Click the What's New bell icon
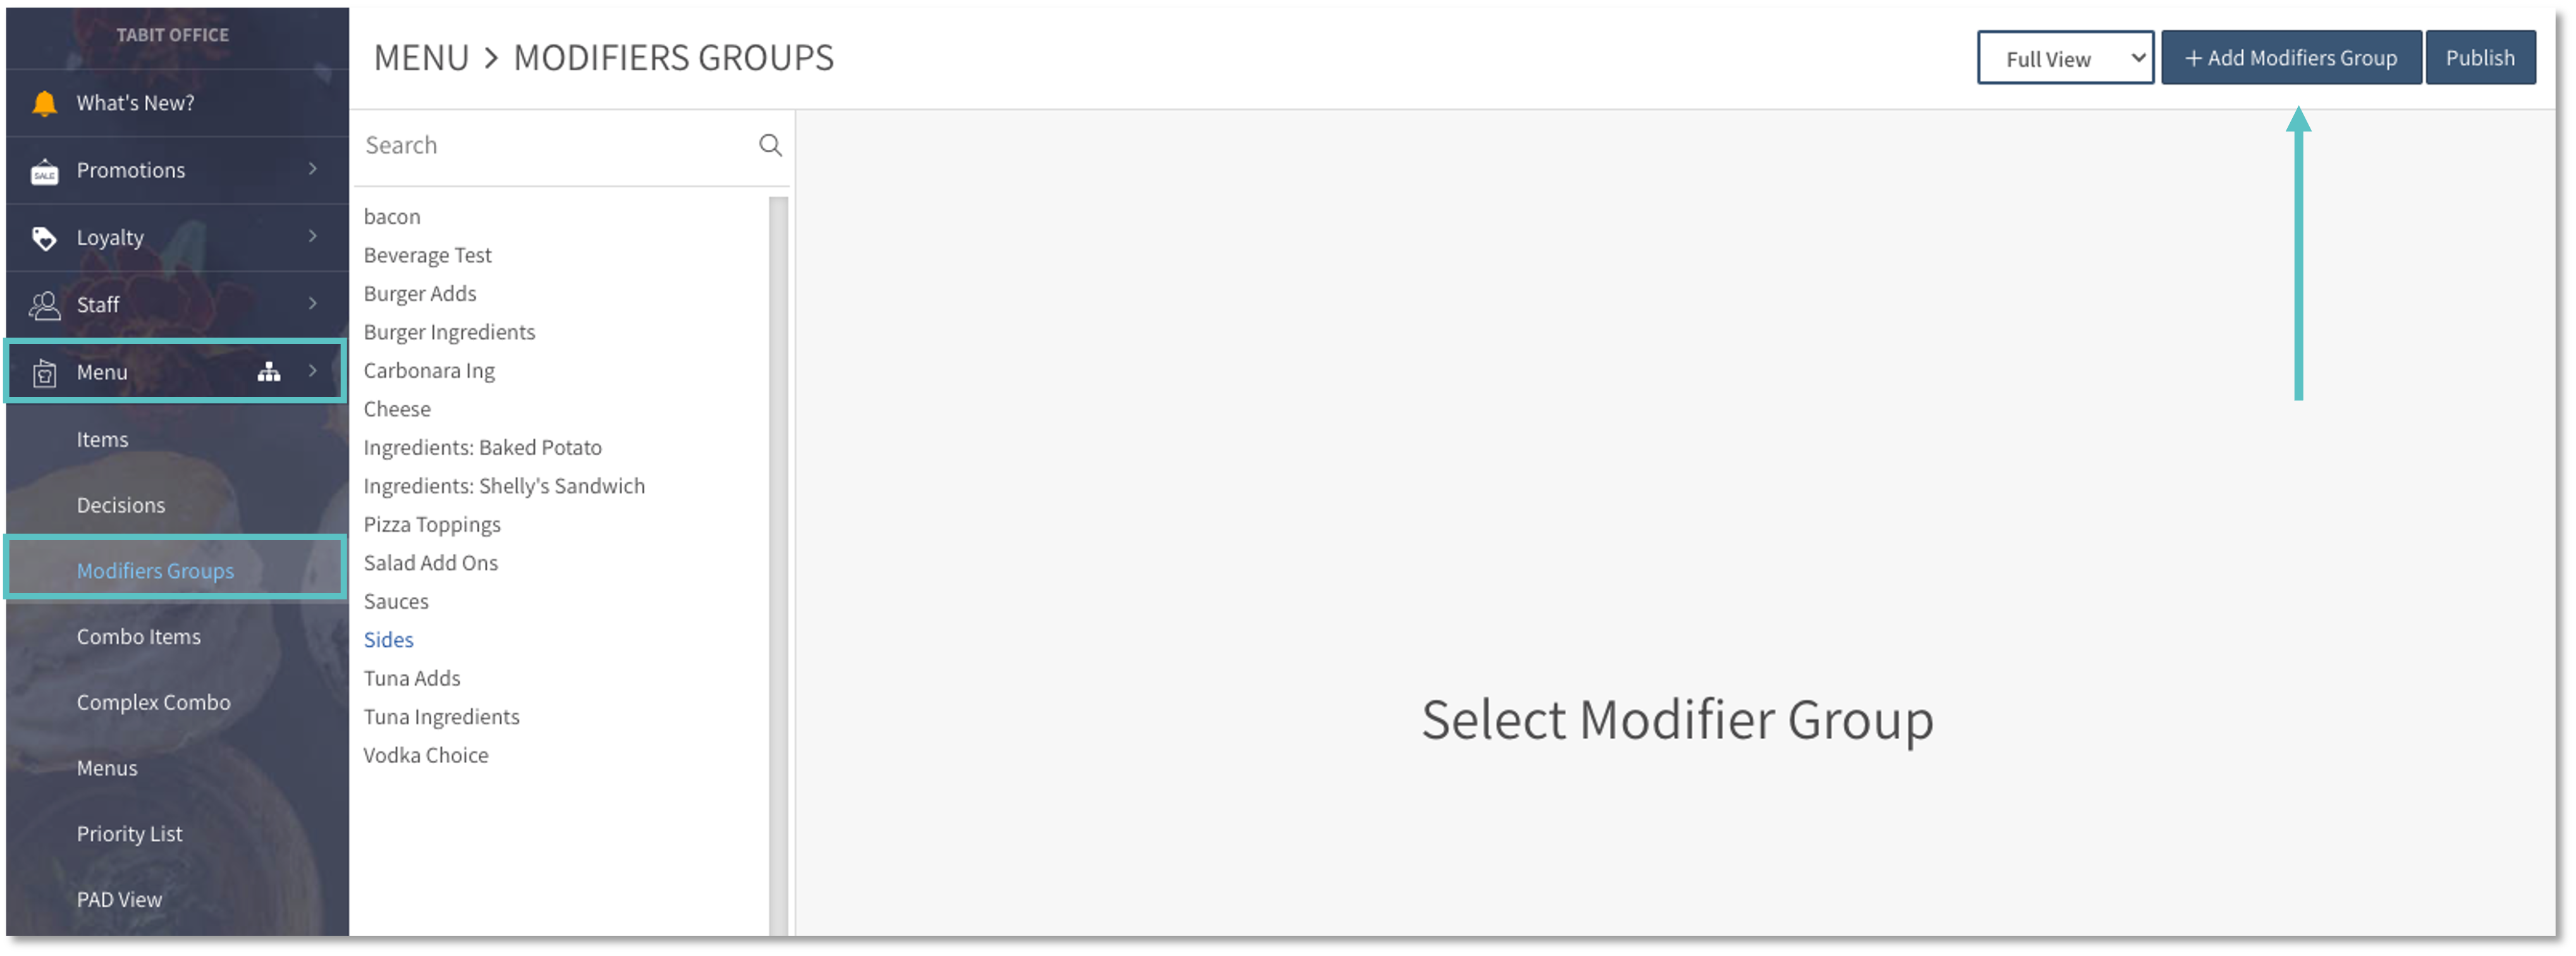2576x956 pixels. pos(44,103)
